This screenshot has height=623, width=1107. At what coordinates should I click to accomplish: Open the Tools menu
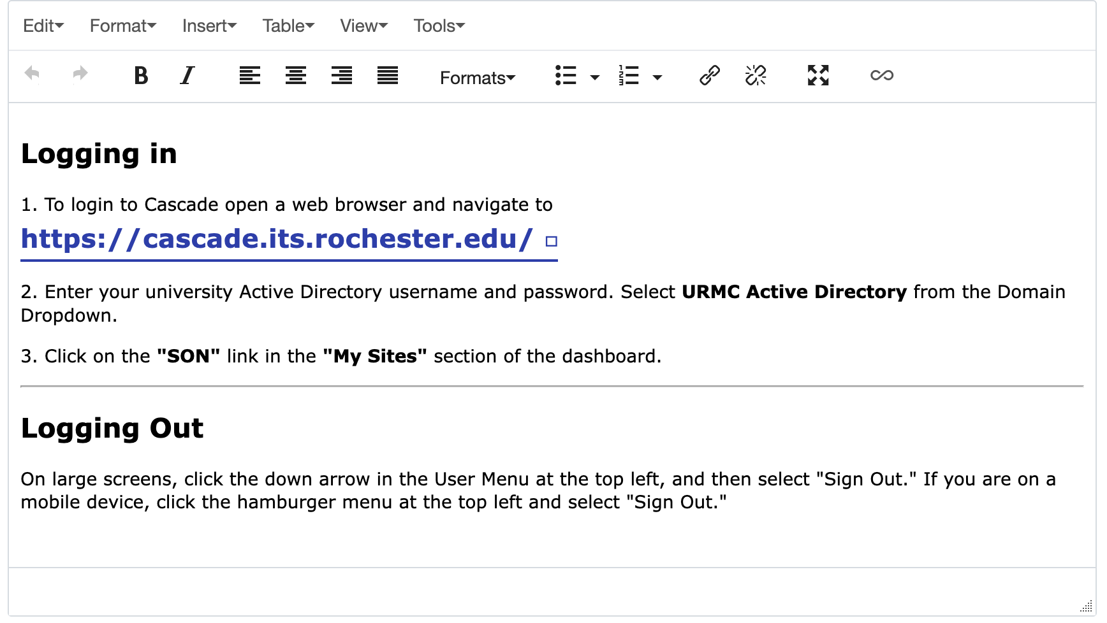click(x=439, y=25)
